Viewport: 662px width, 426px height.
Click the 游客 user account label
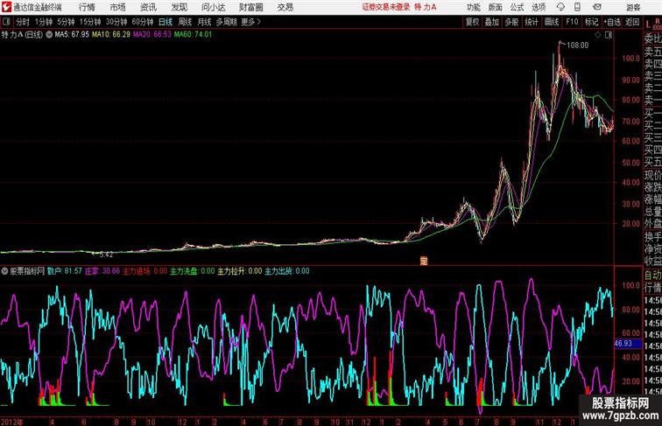click(633, 7)
